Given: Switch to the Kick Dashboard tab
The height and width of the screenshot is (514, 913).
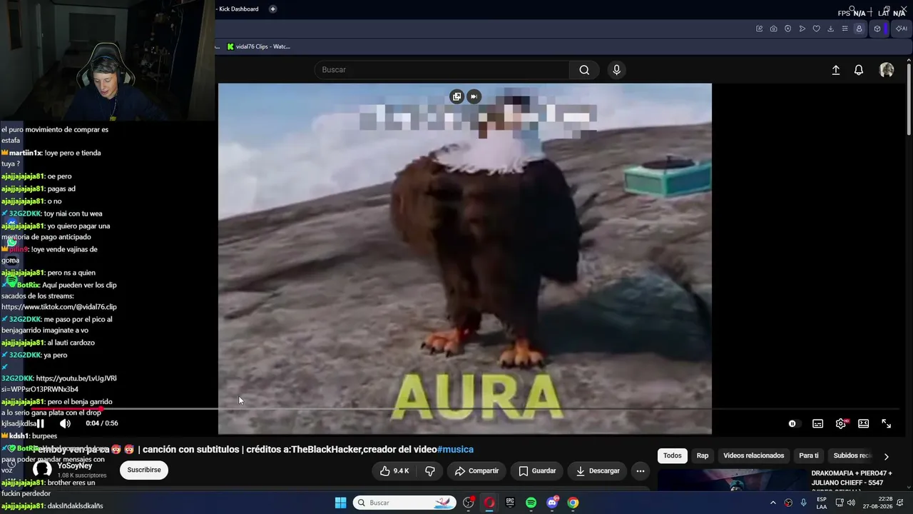Looking at the screenshot, I should click(x=239, y=9).
